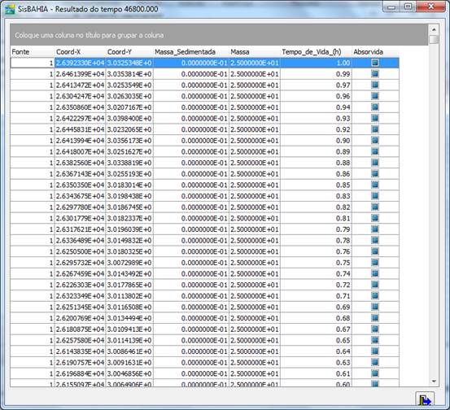The width and height of the screenshot is (450, 410).
Task: Sort by the Coord-X column header
Action: (80, 52)
